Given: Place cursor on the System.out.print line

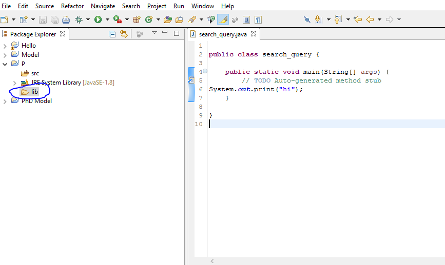Looking at the screenshot, I should (256, 89).
